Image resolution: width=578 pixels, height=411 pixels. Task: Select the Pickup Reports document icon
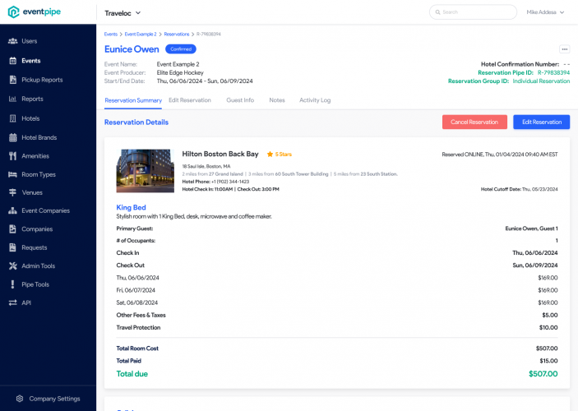click(x=13, y=80)
